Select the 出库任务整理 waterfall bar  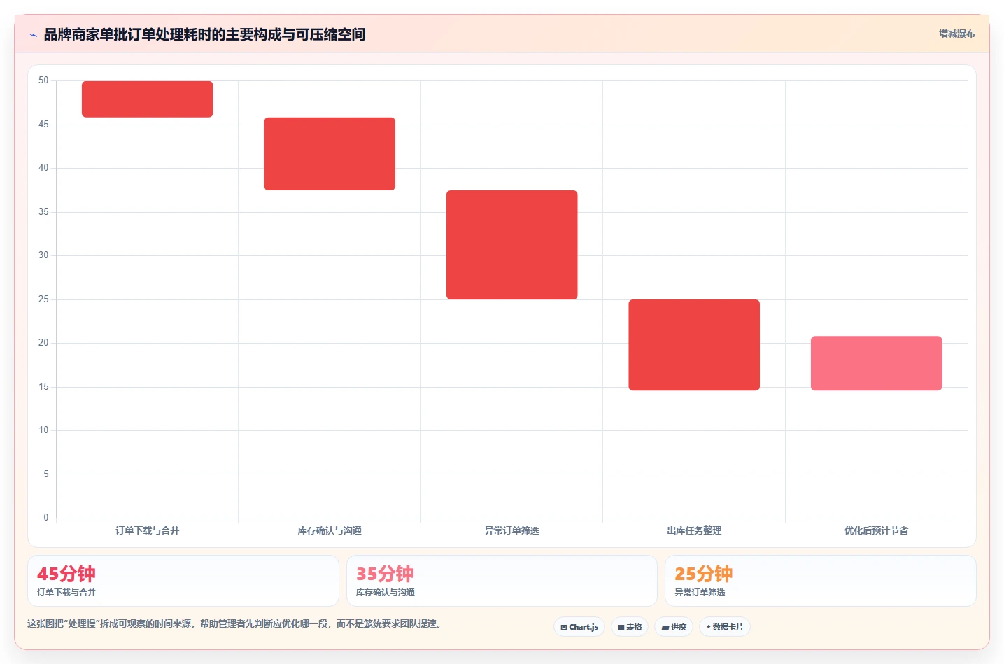[x=694, y=345]
